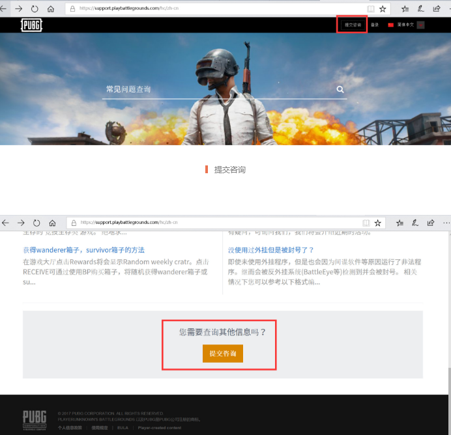Bookmark page with star in top address bar
This screenshot has height=435, width=451.
383,9
